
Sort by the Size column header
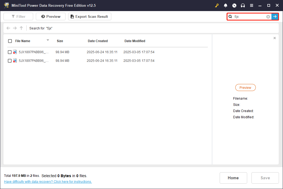60,41
